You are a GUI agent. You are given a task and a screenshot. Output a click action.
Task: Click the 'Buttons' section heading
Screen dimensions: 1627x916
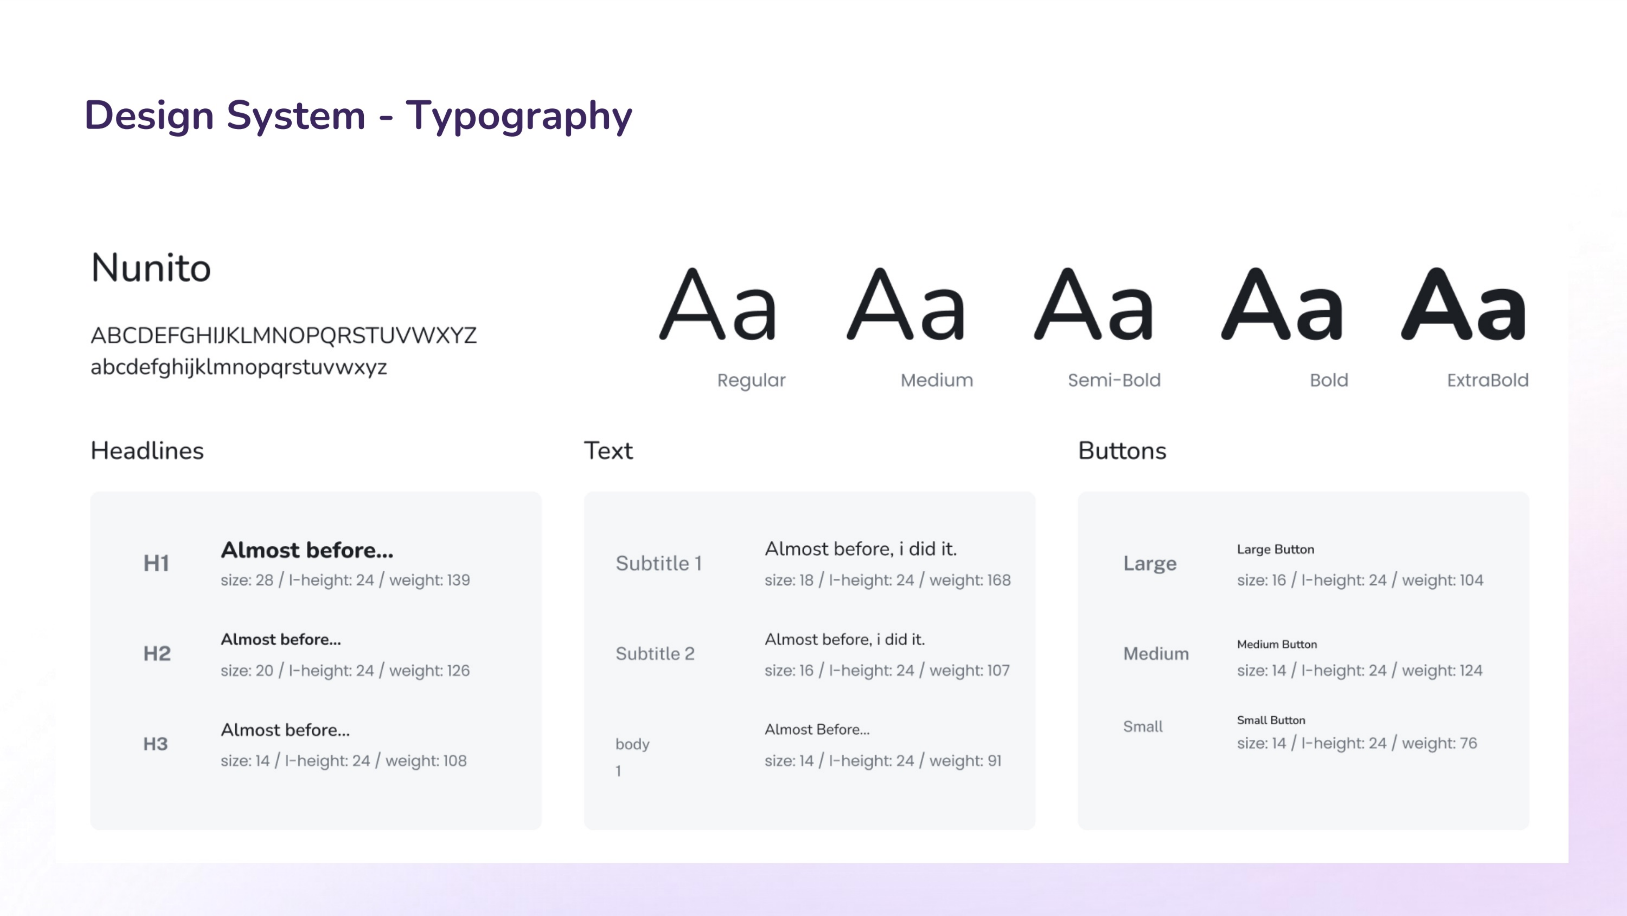pyautogui.click(x=1122, y=451)
